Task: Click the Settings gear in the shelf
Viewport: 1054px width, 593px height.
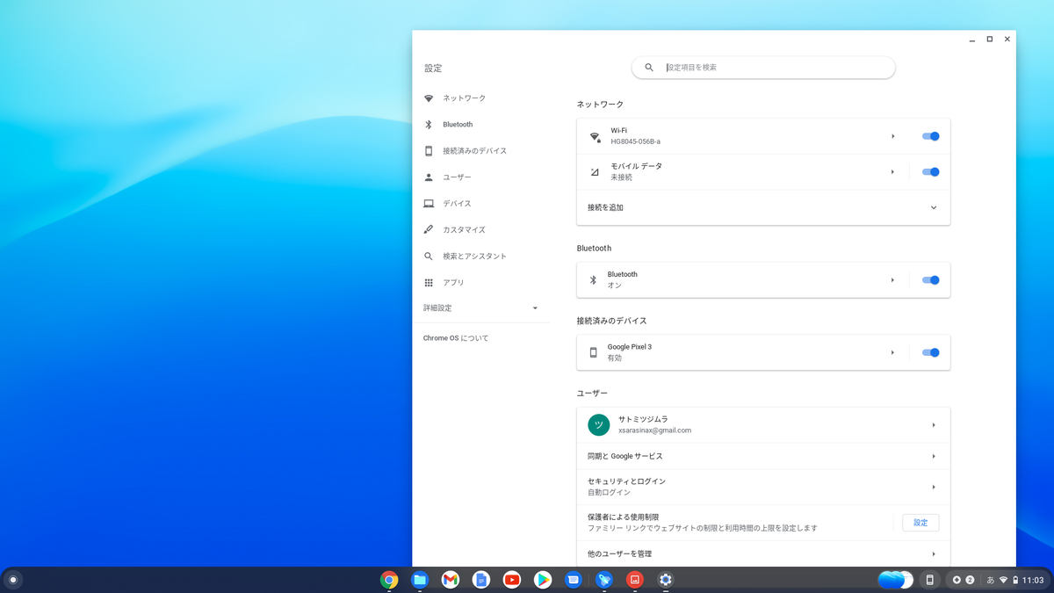Action: (666, 580)
